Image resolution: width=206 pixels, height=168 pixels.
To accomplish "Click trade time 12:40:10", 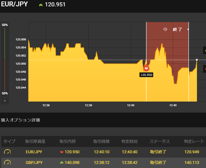I will pyautogui.click(x=102, y=152).
